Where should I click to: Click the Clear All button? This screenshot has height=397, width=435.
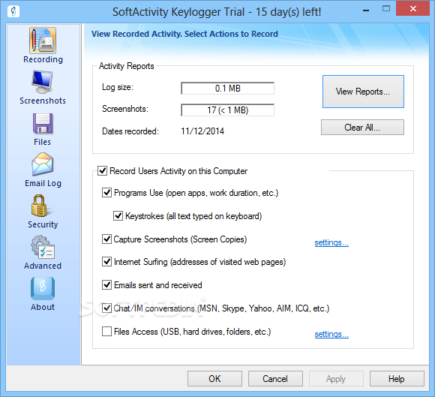362,128
